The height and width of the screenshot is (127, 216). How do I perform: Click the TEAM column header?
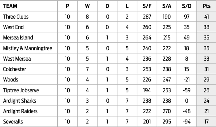(x=10, y=6)
